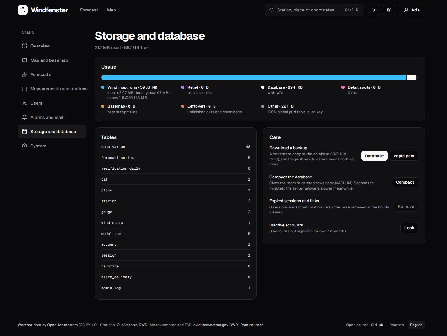Select Map and basemap sidebar entry

[52, 60]
